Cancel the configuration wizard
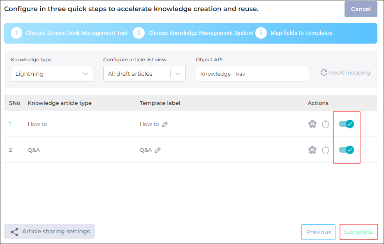This screenshot has height=244, width=384. click(361, 9)
